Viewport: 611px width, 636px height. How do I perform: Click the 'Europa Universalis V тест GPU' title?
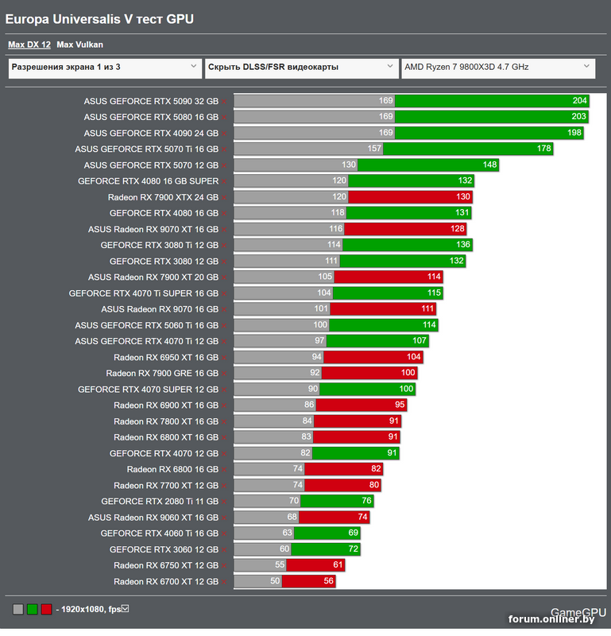click(x=99, y=19)
